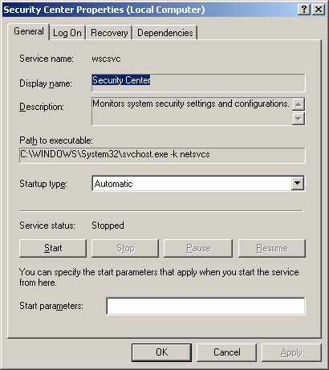
Task: Close the Security Center Properties dialog
Action: click(x=319, y=10)
